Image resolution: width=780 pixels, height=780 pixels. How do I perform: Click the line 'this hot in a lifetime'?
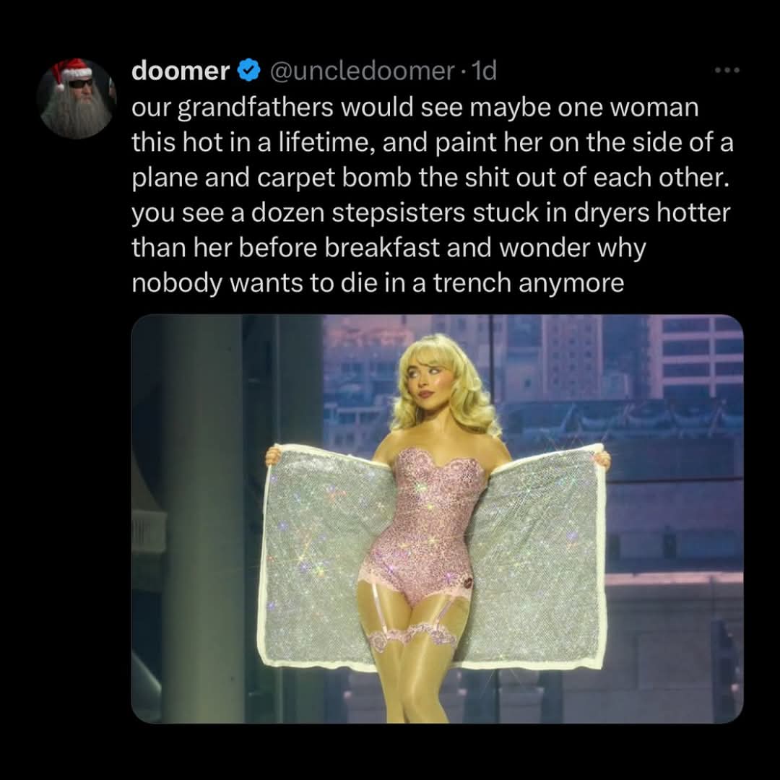(433, 142)
